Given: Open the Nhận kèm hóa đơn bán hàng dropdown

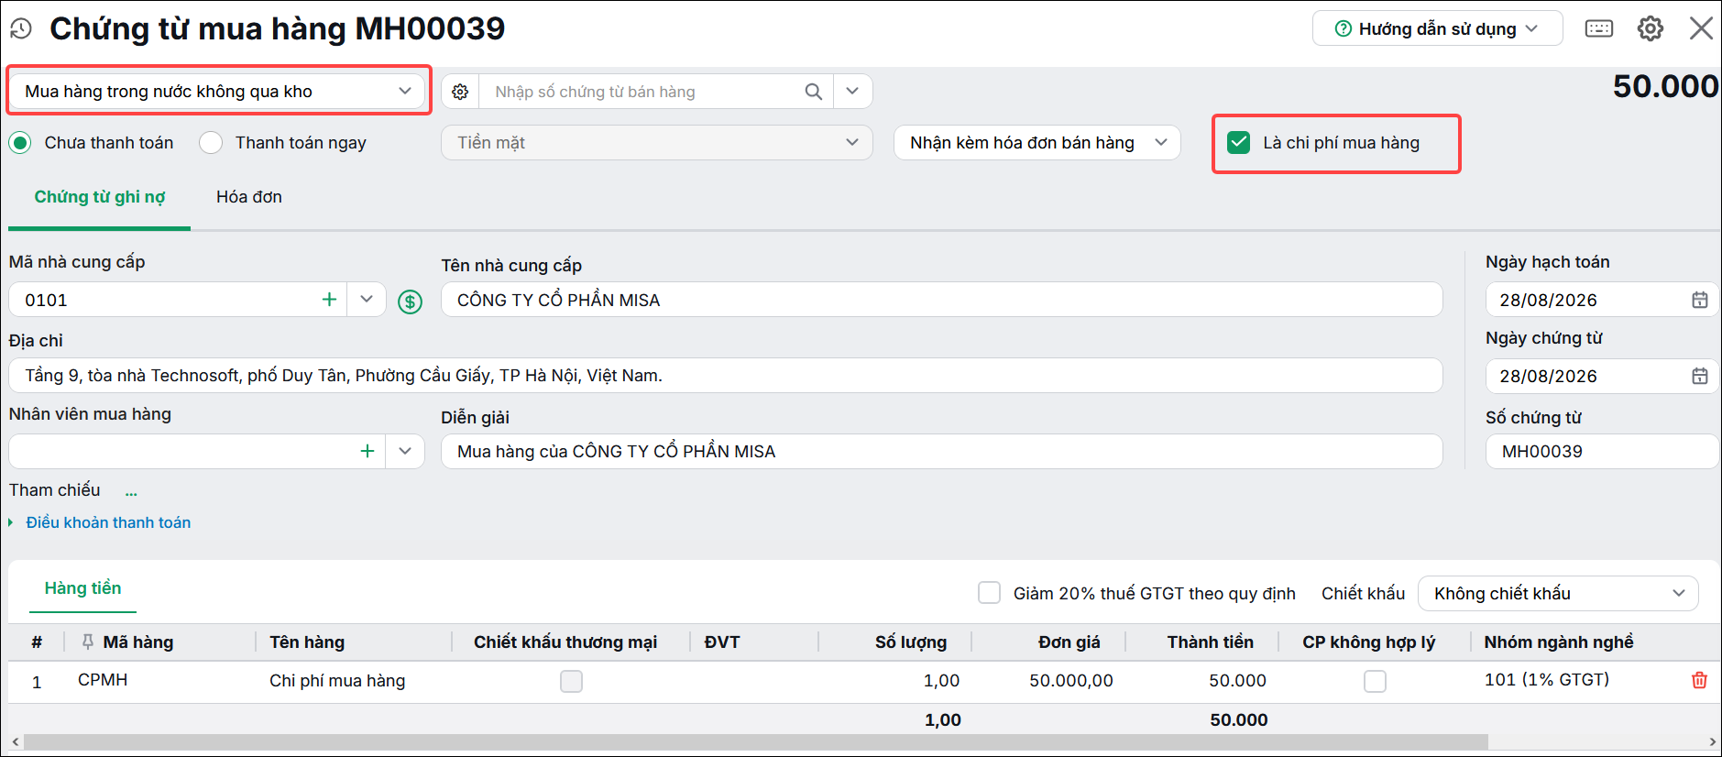Looking at the screenshot, I should click(1037, 143).
